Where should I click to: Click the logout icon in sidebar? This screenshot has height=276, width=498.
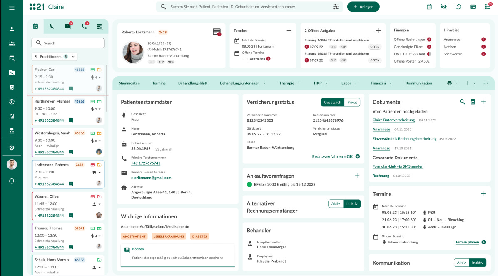[x=12, y=181]
